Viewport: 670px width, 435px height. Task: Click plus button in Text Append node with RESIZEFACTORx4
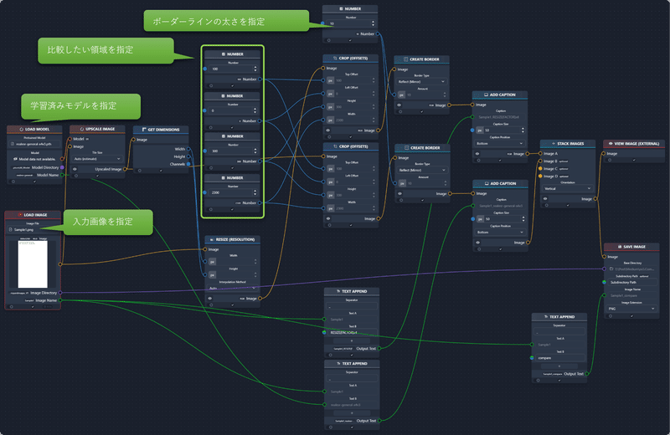[352, 340]
